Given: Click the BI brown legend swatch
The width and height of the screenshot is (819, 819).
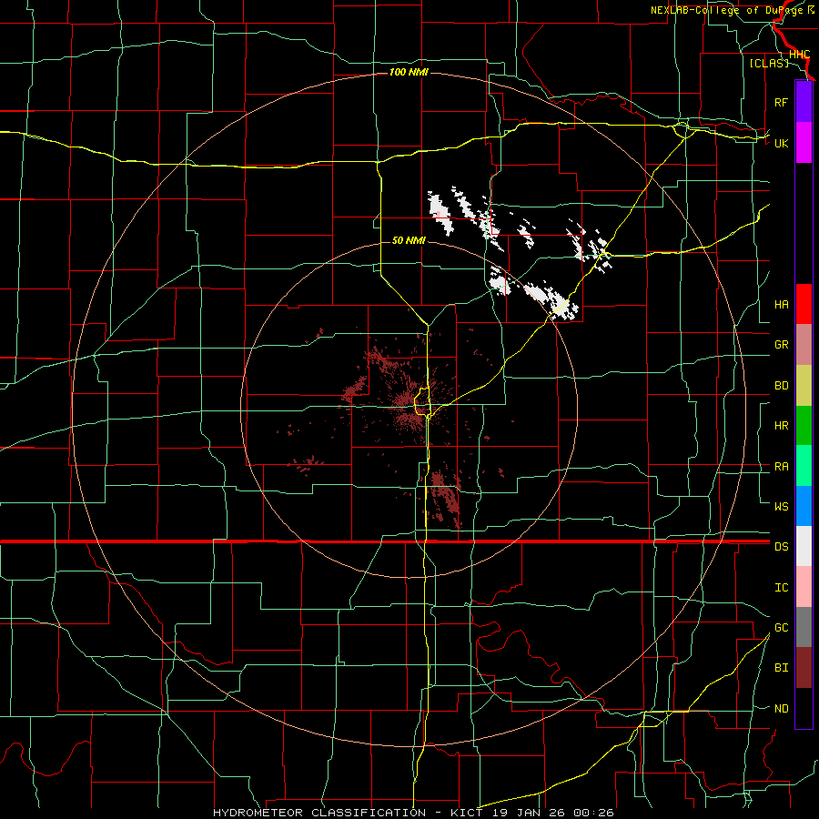Looking at the screenshot, I should (804, 668).
